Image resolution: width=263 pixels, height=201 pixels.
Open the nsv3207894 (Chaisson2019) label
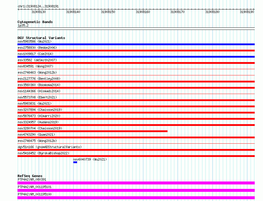pyautogui.click(x=40, y=110)
